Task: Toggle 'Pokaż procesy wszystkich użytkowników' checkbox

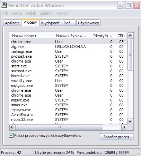Action: pyautogui.click(x=11, y=136)
